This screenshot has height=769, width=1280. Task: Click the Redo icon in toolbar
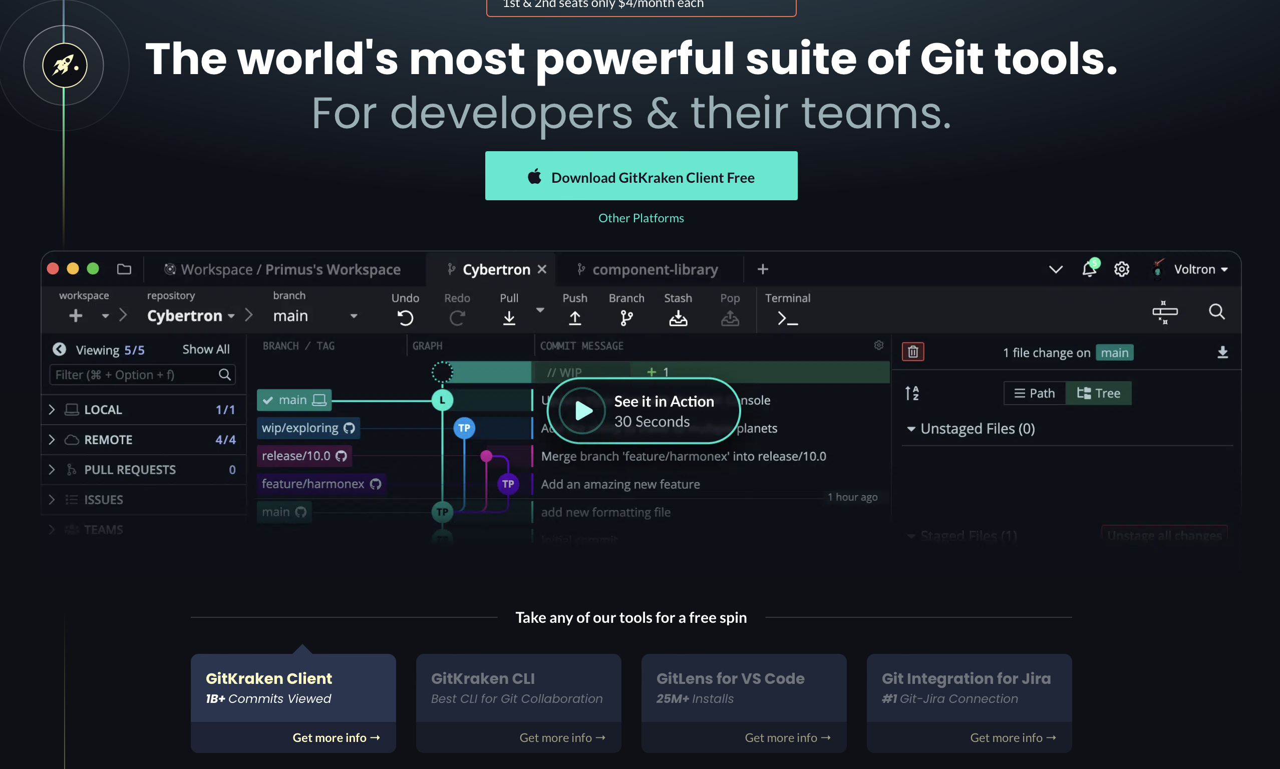point(457,317)
